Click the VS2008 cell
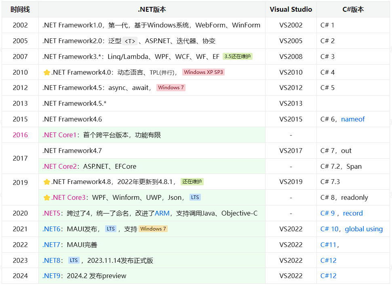 [x=291, y=57]
